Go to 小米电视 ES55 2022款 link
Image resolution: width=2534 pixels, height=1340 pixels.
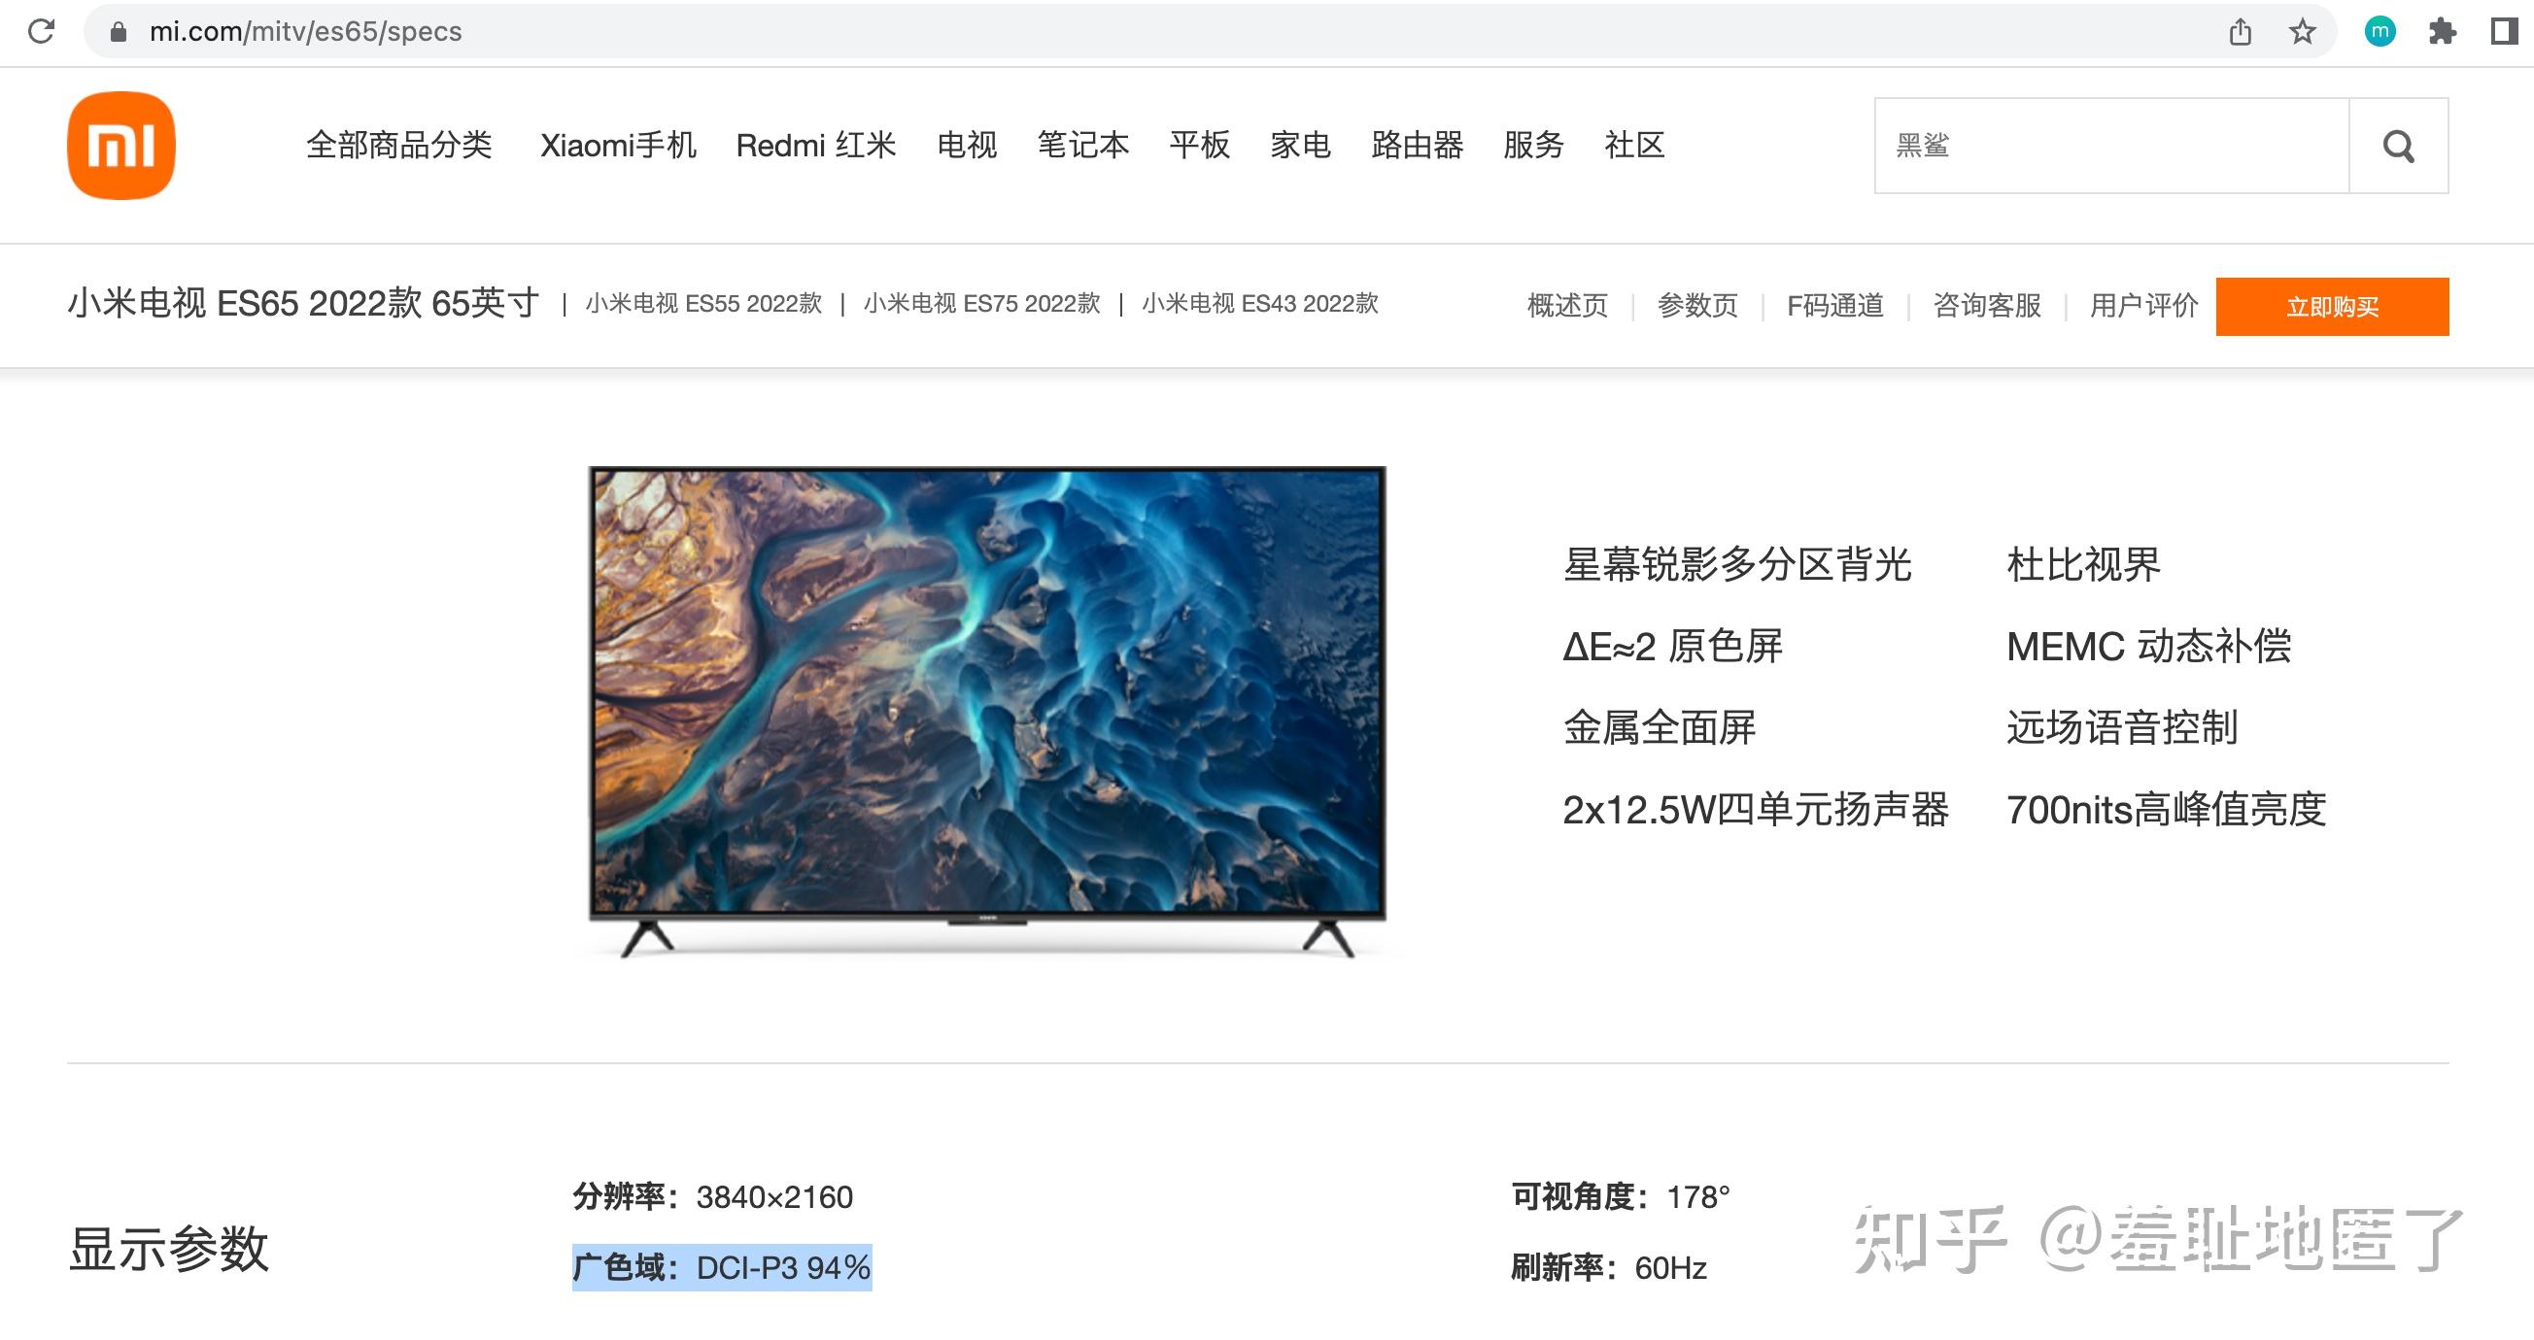tap(703, 304)
